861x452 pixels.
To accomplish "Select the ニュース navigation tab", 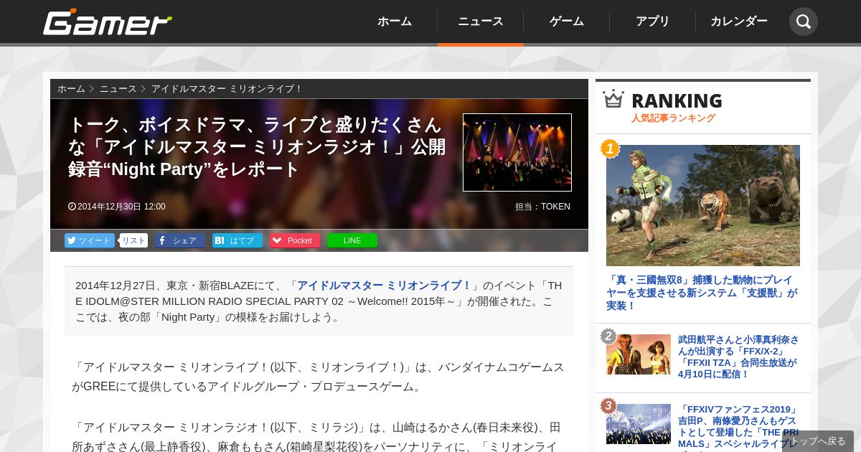I will tap(481, 22).
